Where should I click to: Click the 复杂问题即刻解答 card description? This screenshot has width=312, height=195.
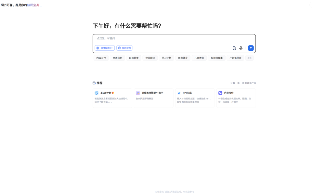[x=144, y=99]
